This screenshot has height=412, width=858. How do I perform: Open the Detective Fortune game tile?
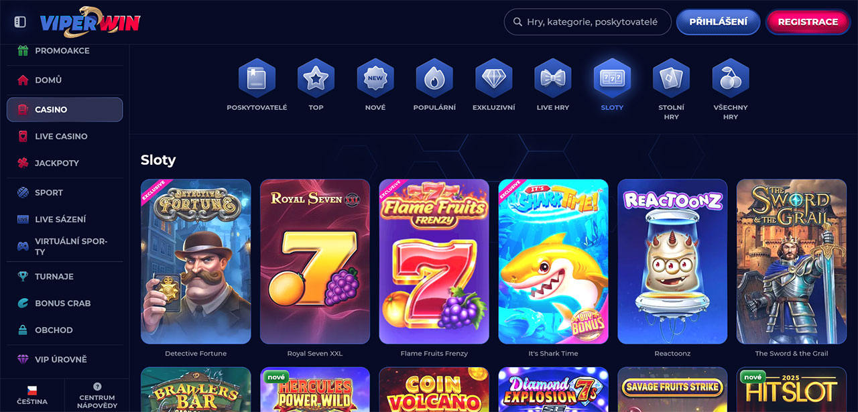(x=196, y=261)
